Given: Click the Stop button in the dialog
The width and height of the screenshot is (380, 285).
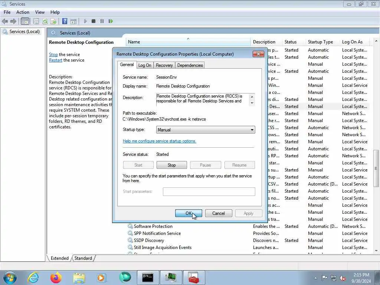Looking at the screenshot, I should click(171, 165).
